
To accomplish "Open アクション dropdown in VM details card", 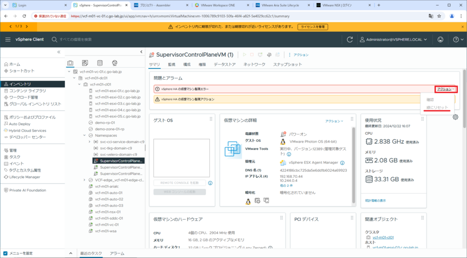I will 334,121.
